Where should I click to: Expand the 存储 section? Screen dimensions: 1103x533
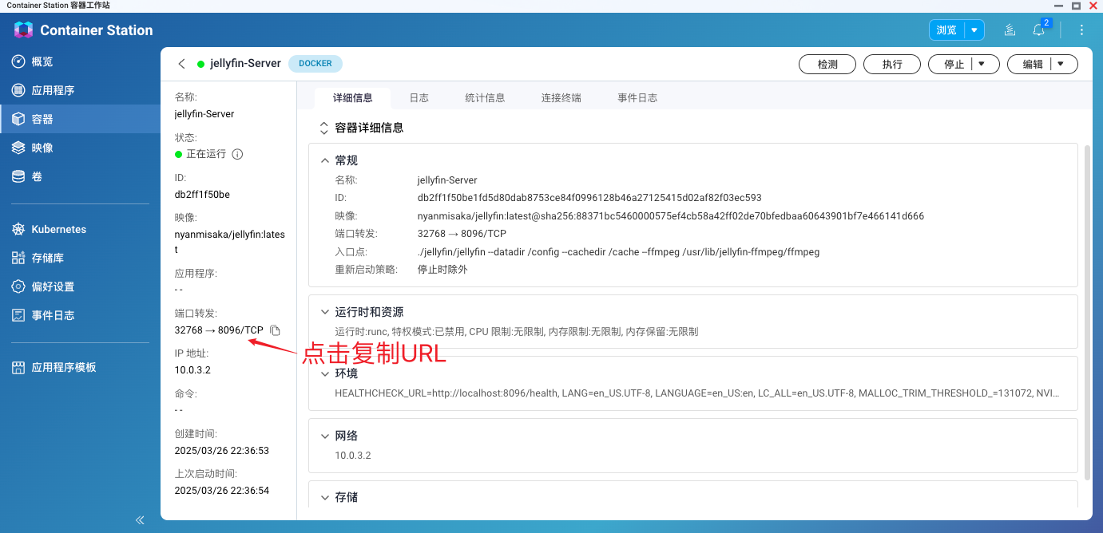point(325,497)
